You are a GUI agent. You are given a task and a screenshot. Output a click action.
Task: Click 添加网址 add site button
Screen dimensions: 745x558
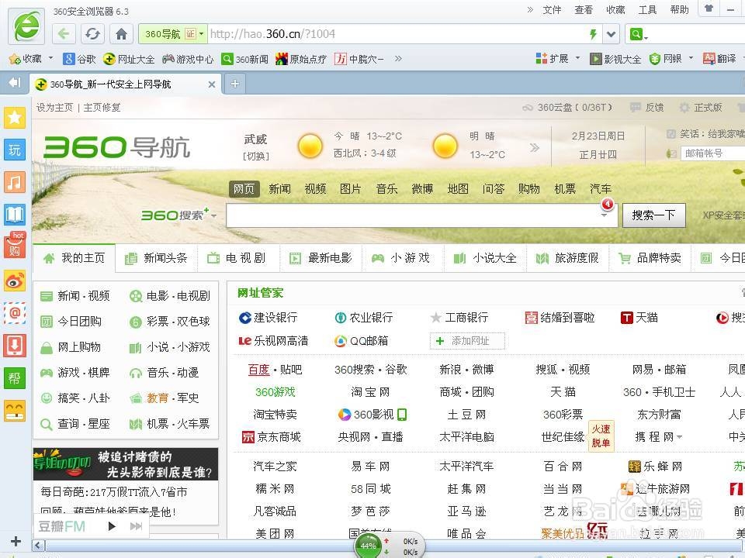467,341
